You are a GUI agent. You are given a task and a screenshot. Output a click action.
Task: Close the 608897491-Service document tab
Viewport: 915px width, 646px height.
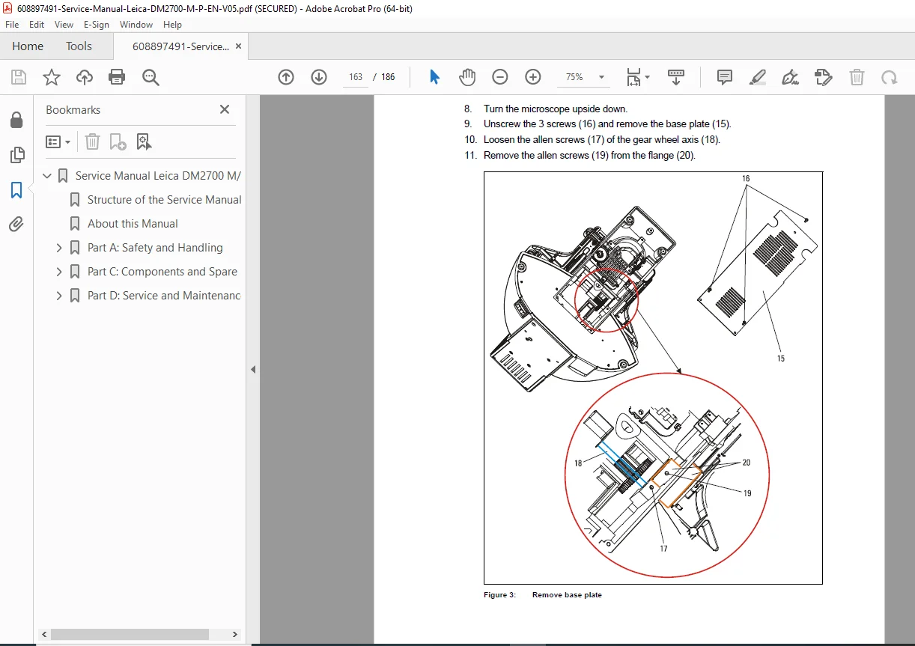(x=239, y=46)
